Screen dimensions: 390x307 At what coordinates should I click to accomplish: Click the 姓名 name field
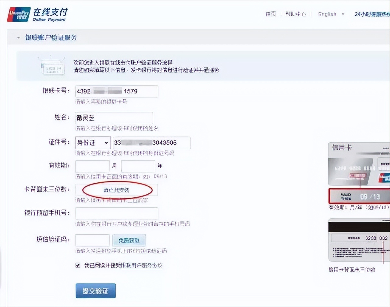[114, 118]
